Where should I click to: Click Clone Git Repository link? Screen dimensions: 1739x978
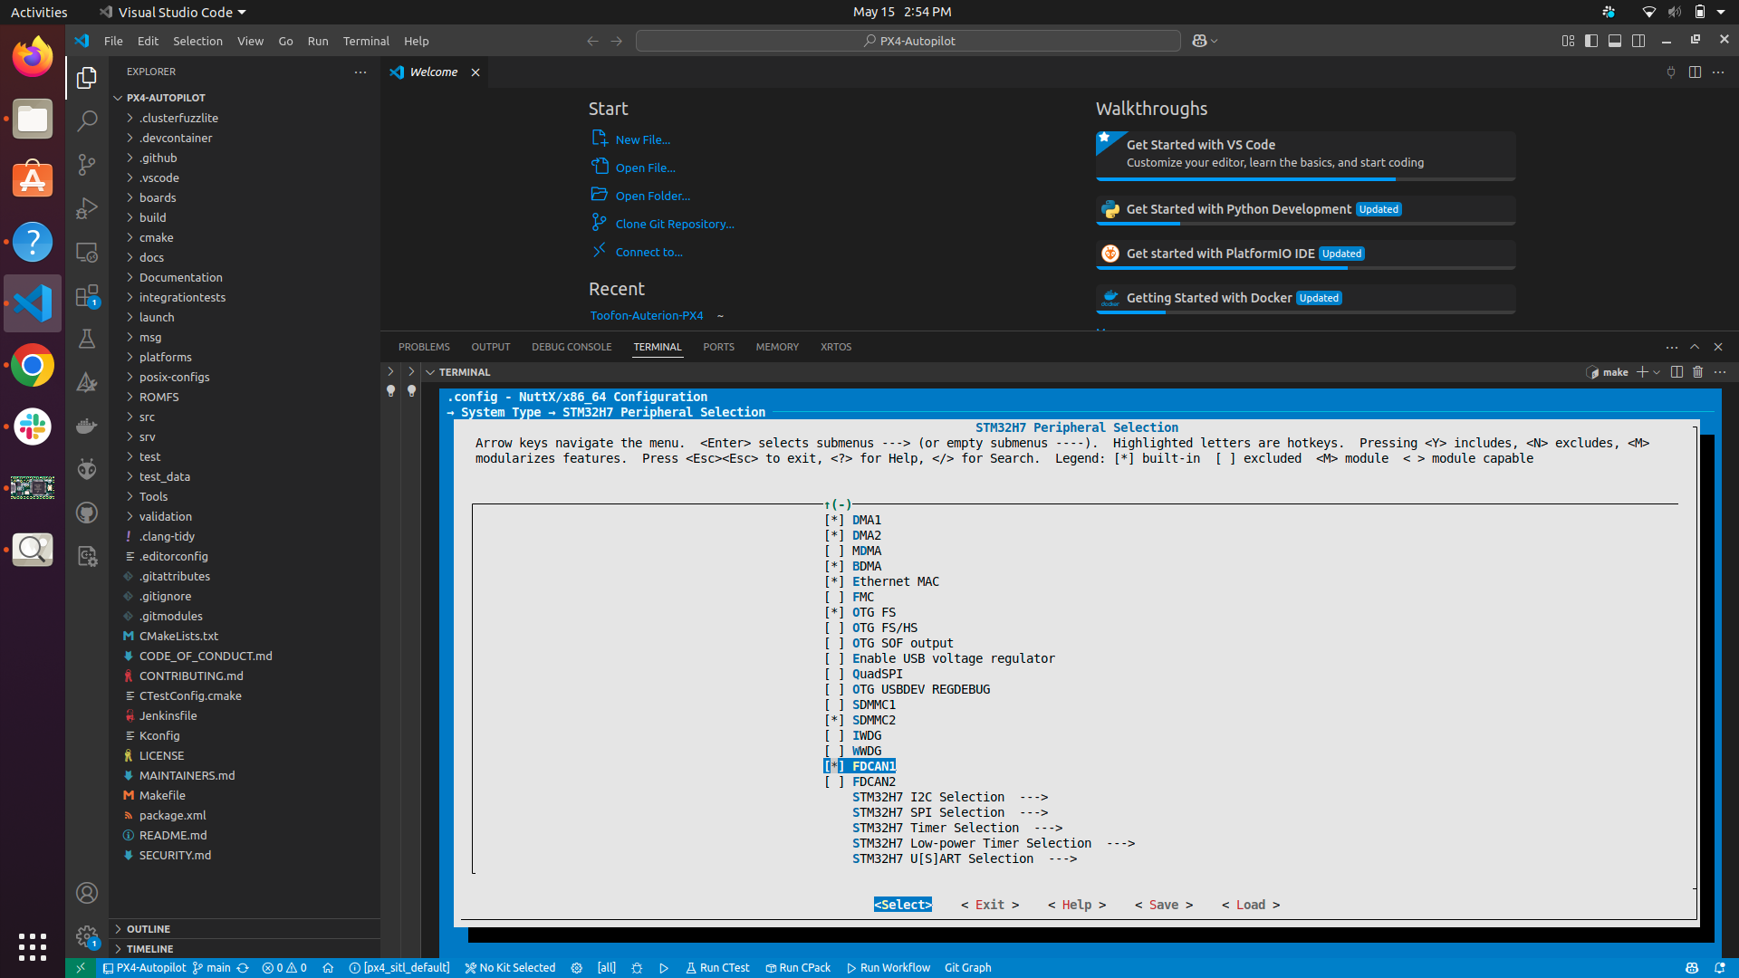click(x=675, y=224)
